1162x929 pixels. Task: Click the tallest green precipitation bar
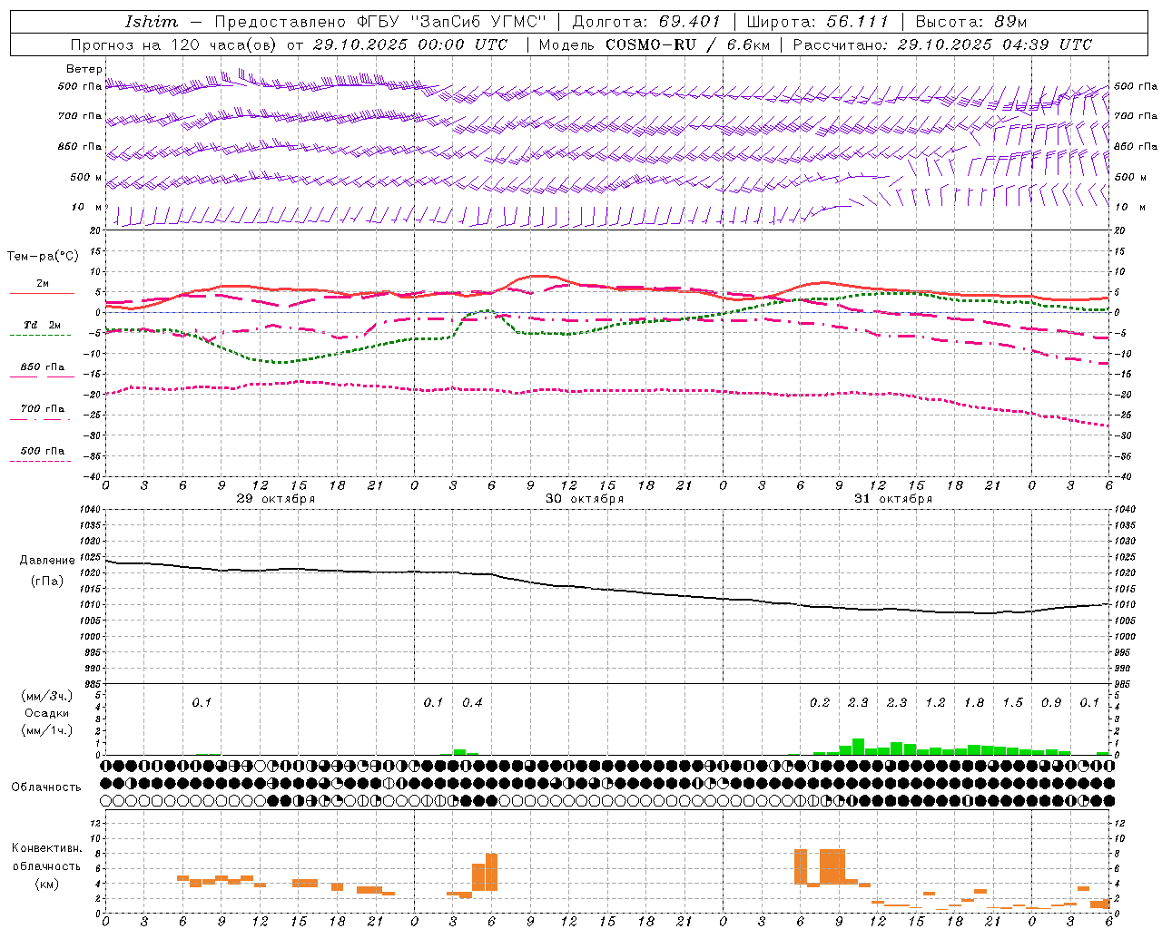[858, 747]
